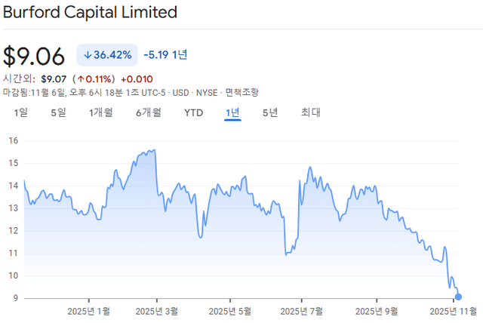This screenshot has height=323, width=483.
Task: Click the red up arrow beside 0.11%
Action: tap(78, 78)
